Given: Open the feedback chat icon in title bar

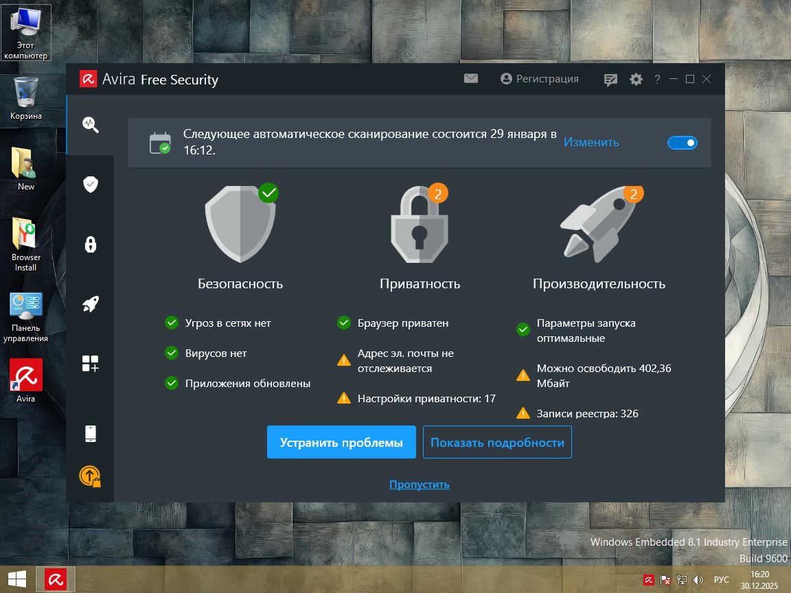Looking at the screenshot, I should tap(610, 80).
